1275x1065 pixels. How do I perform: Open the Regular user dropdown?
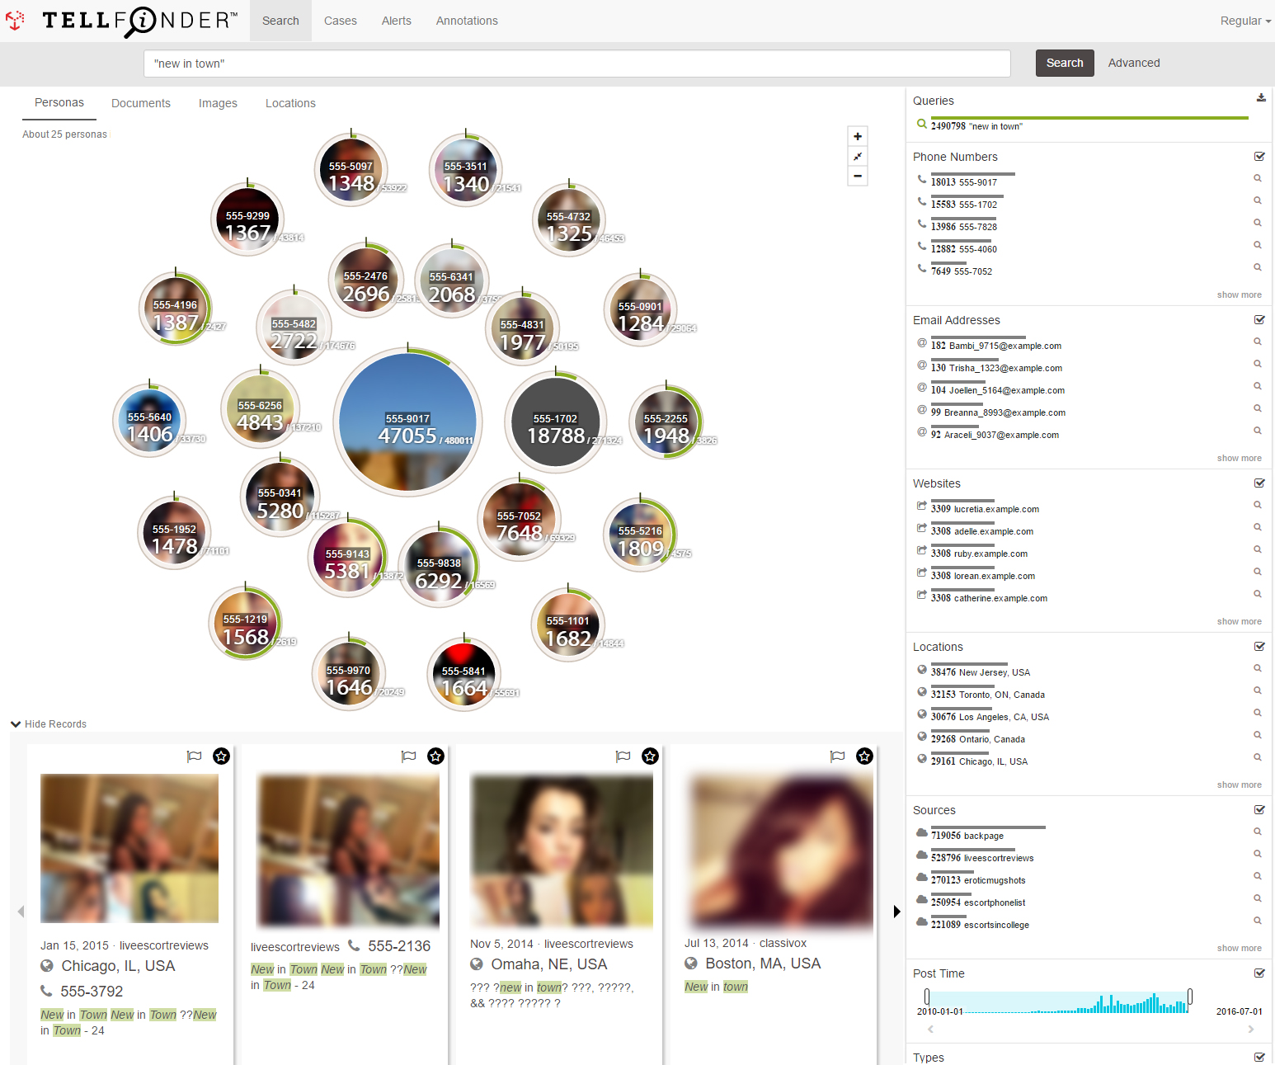[x=1244, y=21]
